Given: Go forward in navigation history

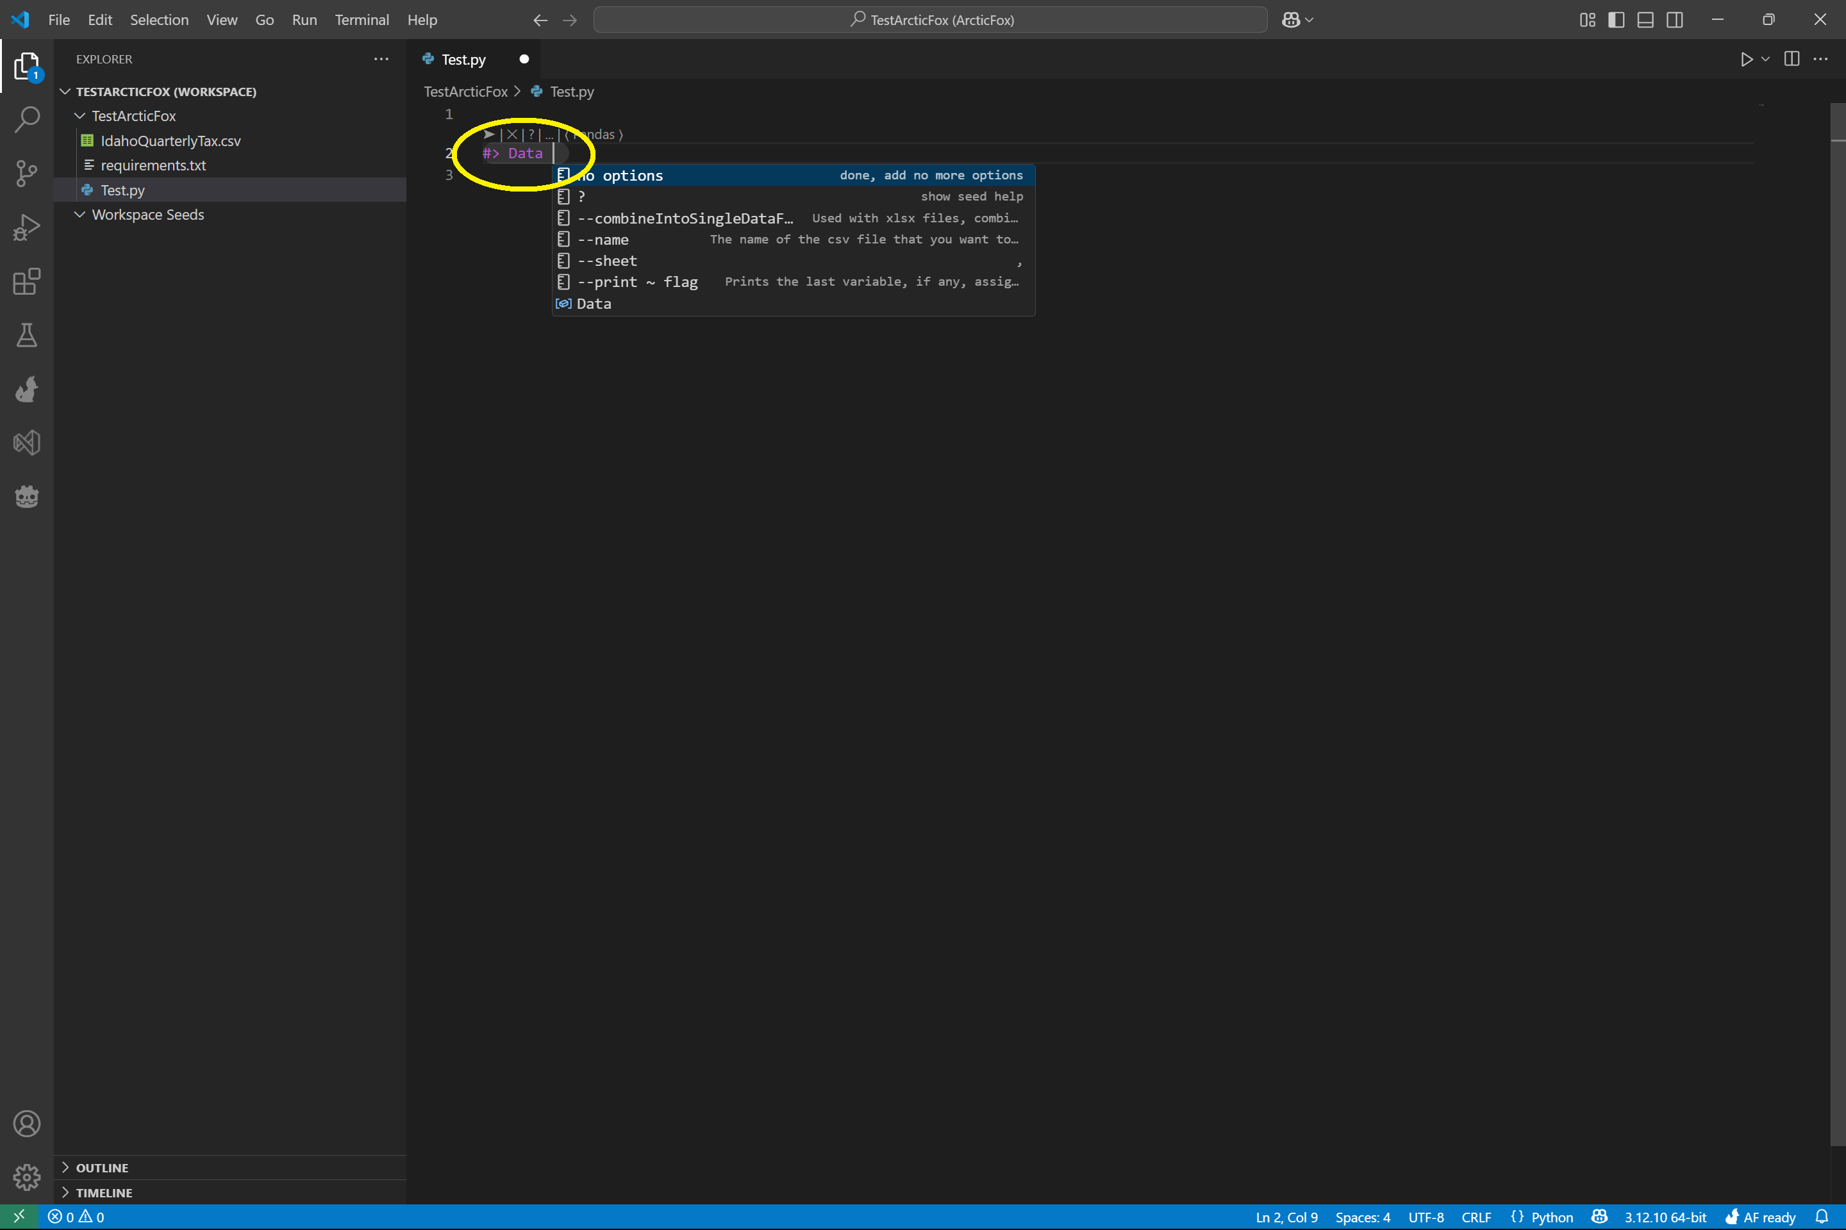Looking at the screenshot, I should (x=570, y=20).
